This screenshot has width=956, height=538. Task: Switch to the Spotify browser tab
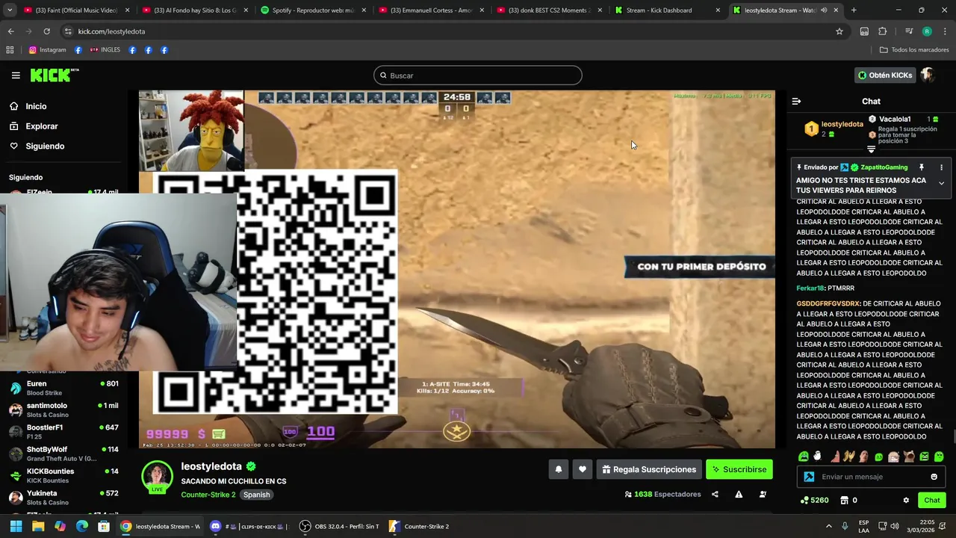point(313,10)
